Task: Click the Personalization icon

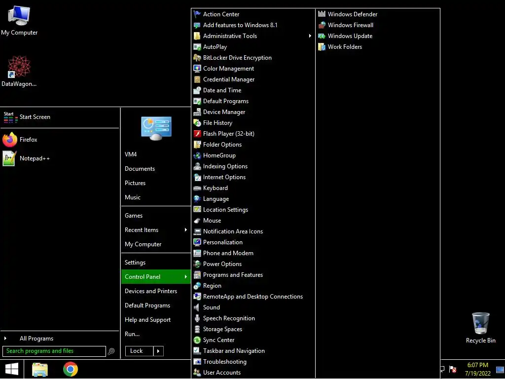Action: (197, 242)
